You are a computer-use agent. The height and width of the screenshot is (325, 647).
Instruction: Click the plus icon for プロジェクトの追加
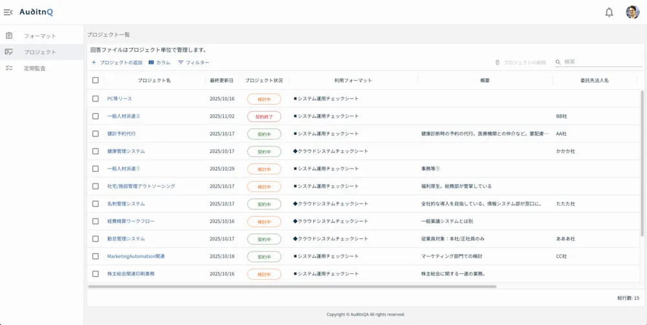[94, 63]
